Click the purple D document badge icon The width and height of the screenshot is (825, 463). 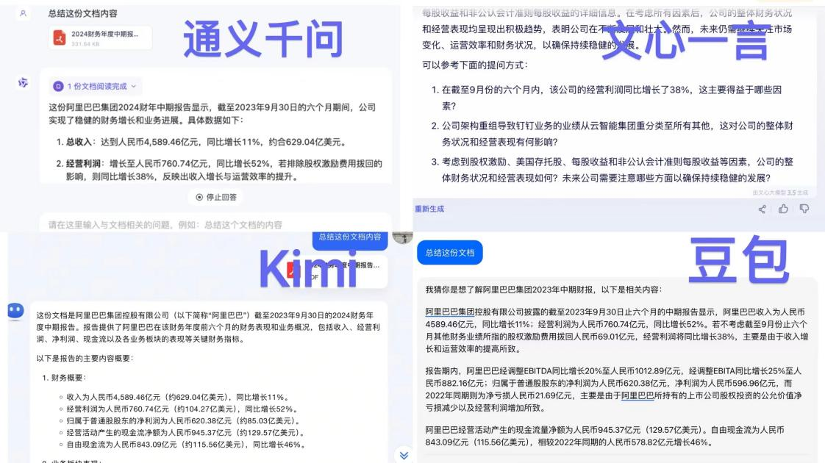point(58,86)
